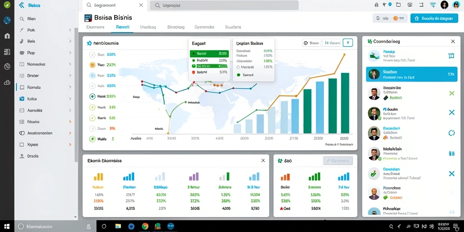Click the back double-chevron icon in sidebar header

click(21, 5)
